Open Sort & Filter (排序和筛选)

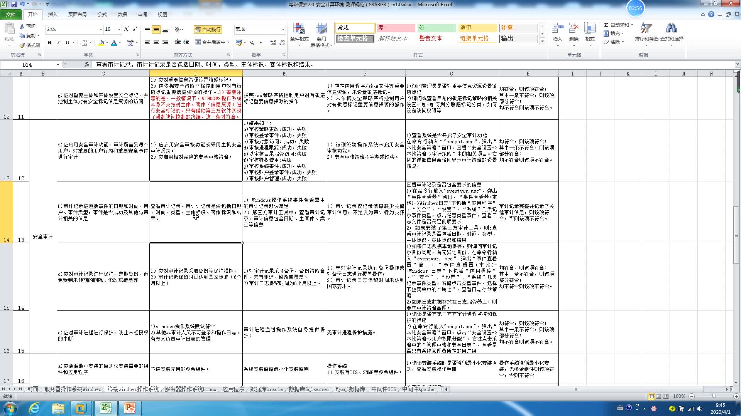click(646, 34)
